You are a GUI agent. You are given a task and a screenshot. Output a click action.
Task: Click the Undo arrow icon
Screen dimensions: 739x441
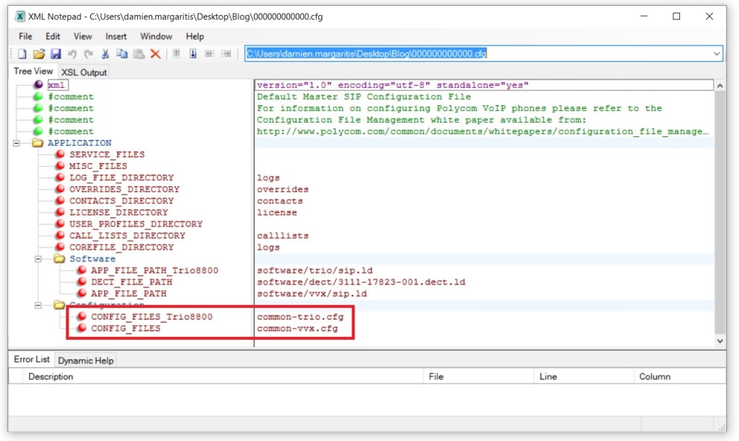pyautogui.click(x=72, y=54)
